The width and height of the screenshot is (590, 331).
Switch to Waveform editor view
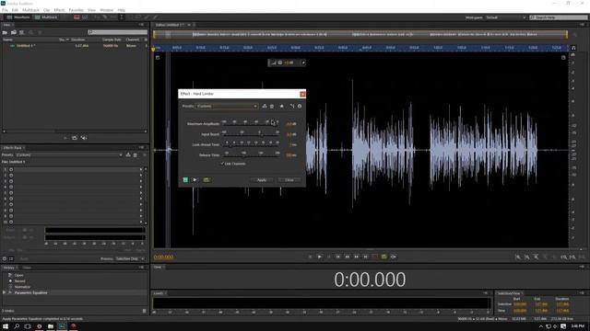pyautogui.click(x=18, y=17)
